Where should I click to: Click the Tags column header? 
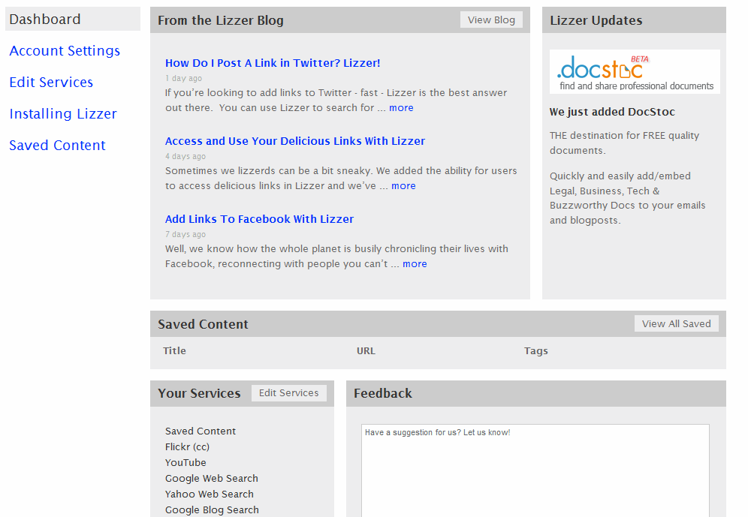(535, 350)
